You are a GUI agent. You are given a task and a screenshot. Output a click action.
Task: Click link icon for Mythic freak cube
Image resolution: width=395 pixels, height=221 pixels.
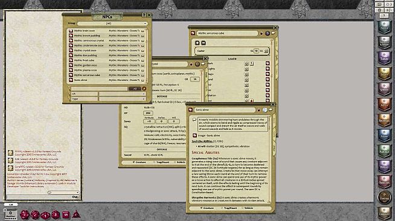71,60
